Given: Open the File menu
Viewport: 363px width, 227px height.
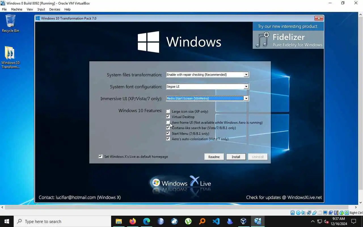Looking at the screenshot, I should click(4, 9).
